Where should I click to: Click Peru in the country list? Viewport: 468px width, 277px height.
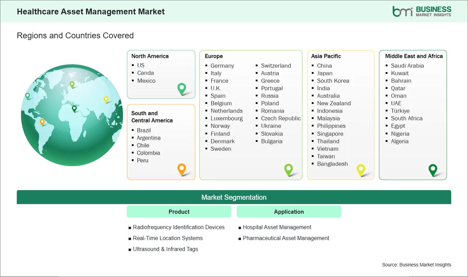pyautogui.click(x=143, y=160)
